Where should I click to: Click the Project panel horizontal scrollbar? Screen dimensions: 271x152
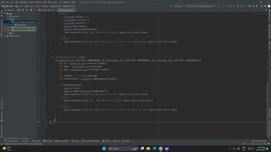coord(16,138)
